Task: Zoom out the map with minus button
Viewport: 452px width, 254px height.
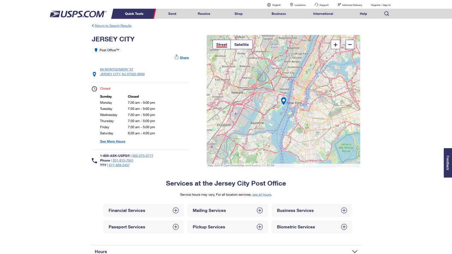Action: [x=350, y=44]
